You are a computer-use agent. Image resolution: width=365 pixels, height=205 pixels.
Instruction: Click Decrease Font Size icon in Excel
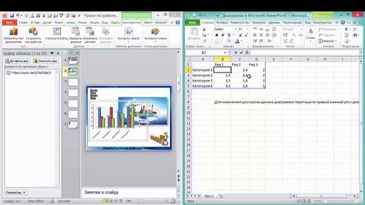coord(246,35)
